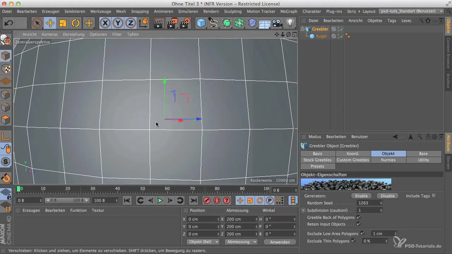Image resolution: width=452 pixels, height=254 pixels.
Task: Open the Sculpting menu
Action: 233,11
